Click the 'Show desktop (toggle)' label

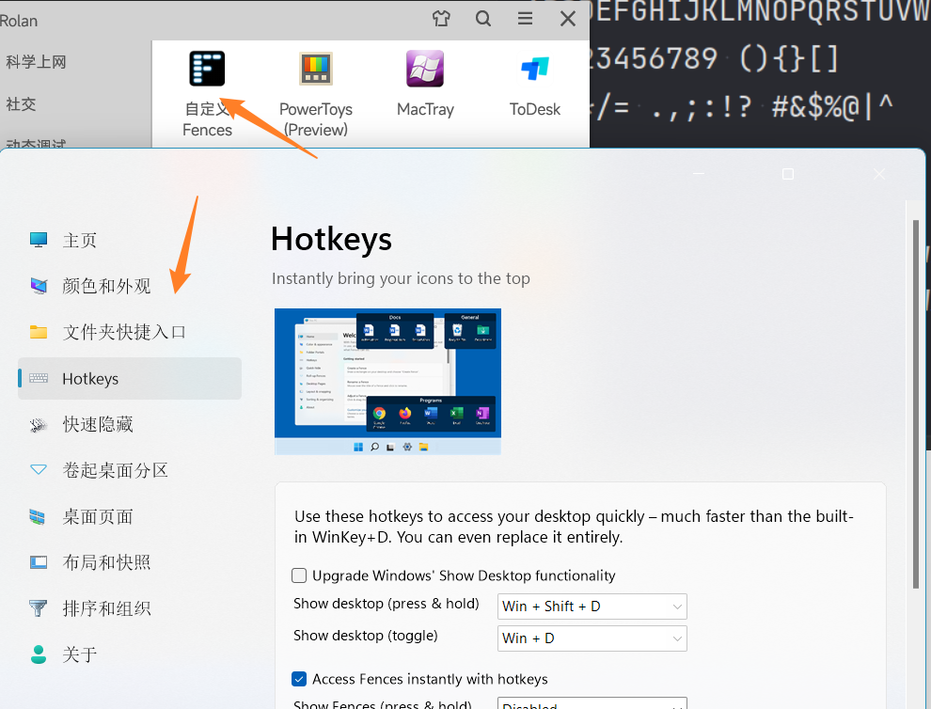click(x=365, y=636)
